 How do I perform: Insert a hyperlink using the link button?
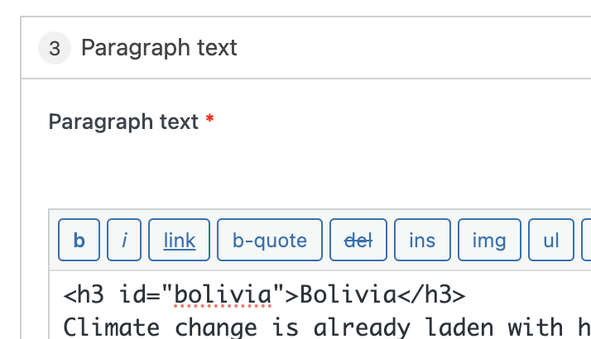tap(179, 241)
